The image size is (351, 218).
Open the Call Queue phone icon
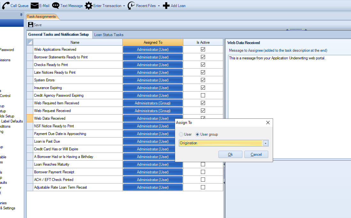pos(6,6)
